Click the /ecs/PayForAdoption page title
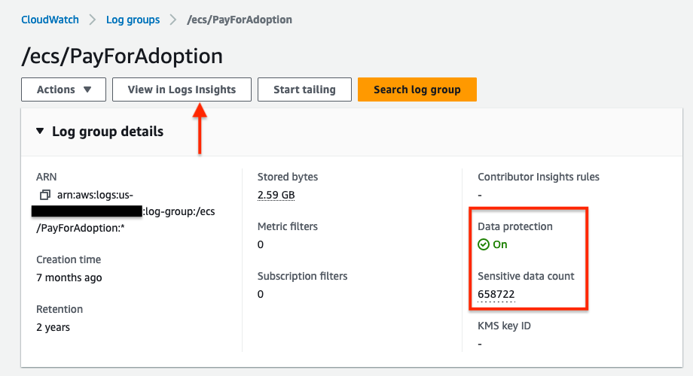693x376 pixels. coord(122,56)
